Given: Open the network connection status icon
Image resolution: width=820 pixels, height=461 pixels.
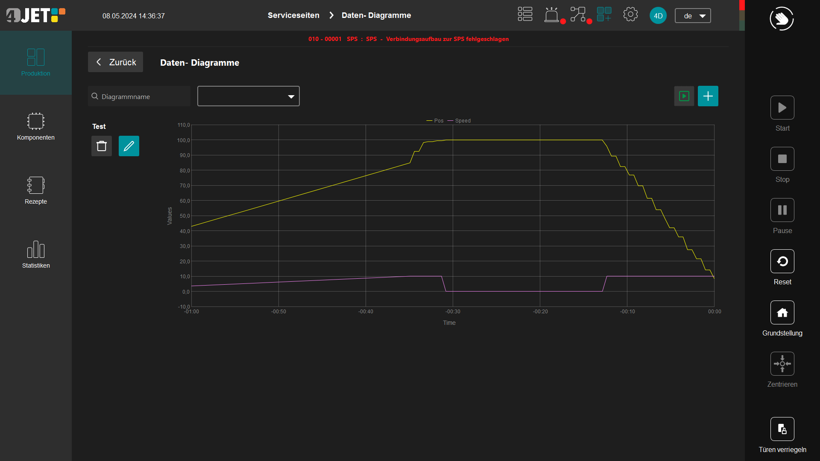Looking at the screenshot, I should click(x=578, y=15).
